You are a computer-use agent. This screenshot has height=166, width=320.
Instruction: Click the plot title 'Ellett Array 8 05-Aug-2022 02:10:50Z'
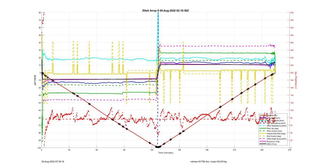[166, 11]
